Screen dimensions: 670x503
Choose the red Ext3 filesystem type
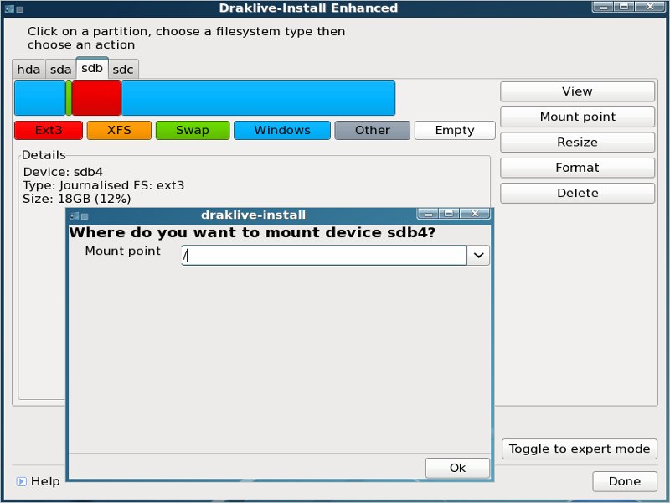49,130
